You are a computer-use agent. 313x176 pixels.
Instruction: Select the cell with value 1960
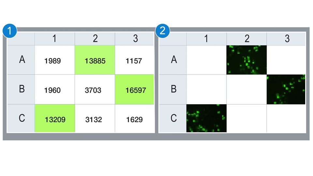(52, 90)
